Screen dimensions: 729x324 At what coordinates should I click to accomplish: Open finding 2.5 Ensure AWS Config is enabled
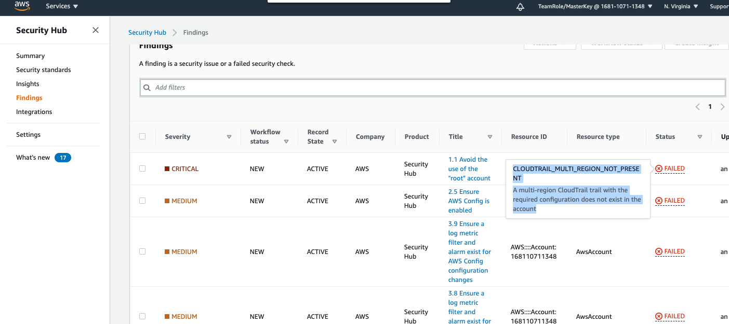click(469, 201)
